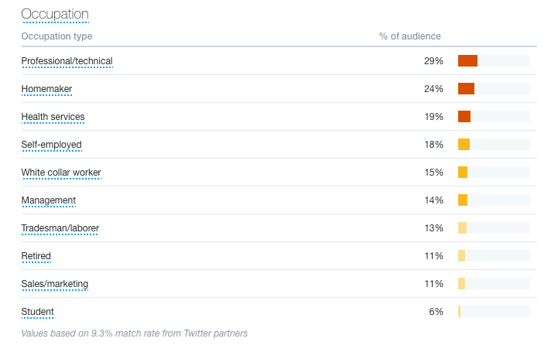Click the Self-employed 18% yellow bar
Screen dimensions: 558x359
point(464,145)
